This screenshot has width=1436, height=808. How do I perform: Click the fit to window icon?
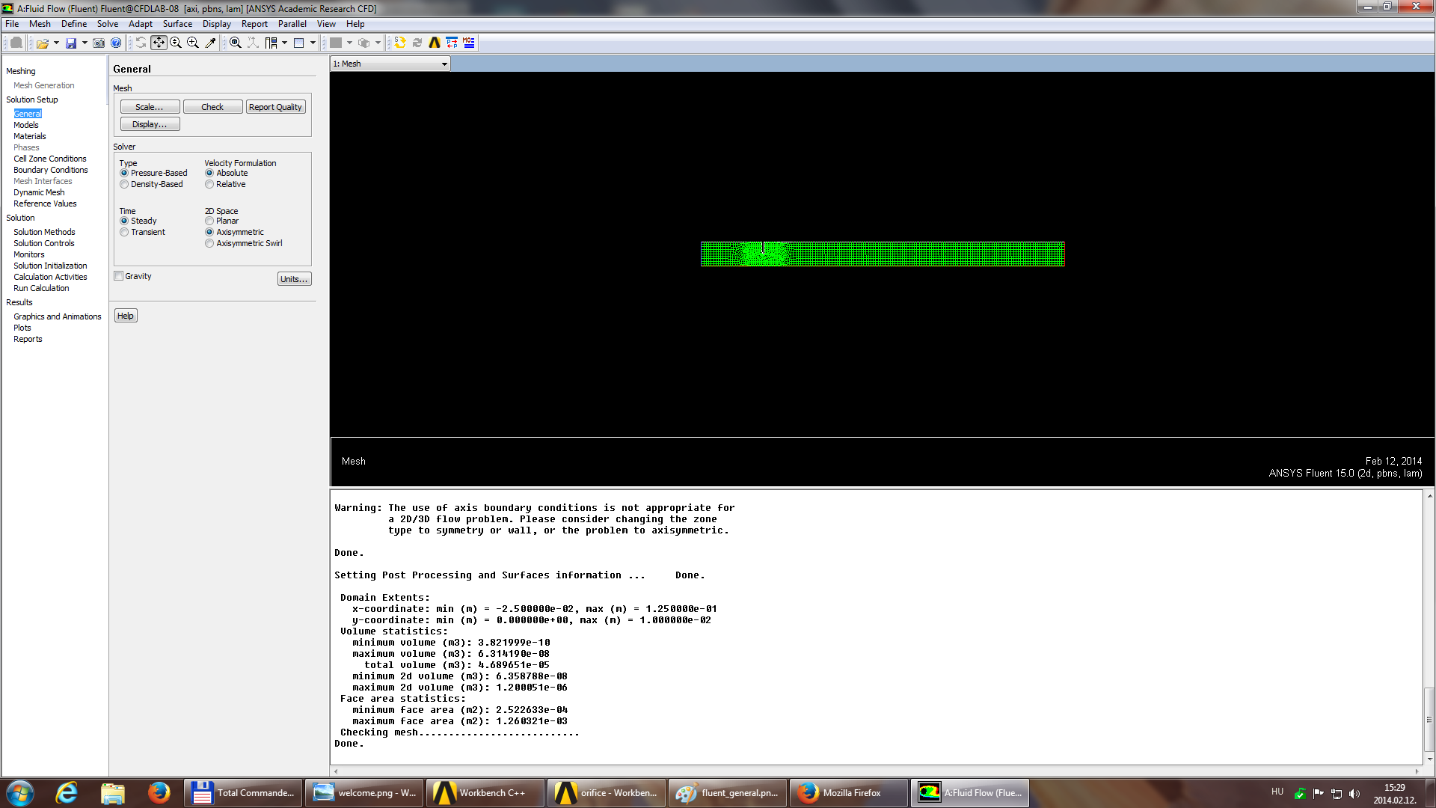(x=236, y=43)
